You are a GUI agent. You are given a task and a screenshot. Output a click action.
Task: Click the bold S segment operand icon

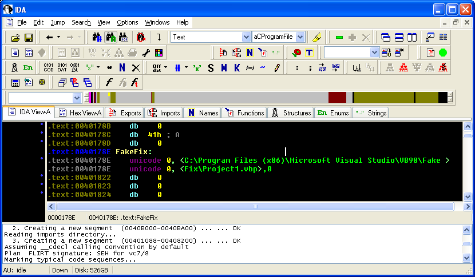pos(211,68)
